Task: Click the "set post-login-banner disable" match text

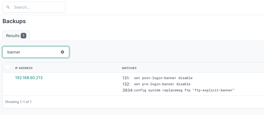Action: pyautogui.click(x=163, y=78)
